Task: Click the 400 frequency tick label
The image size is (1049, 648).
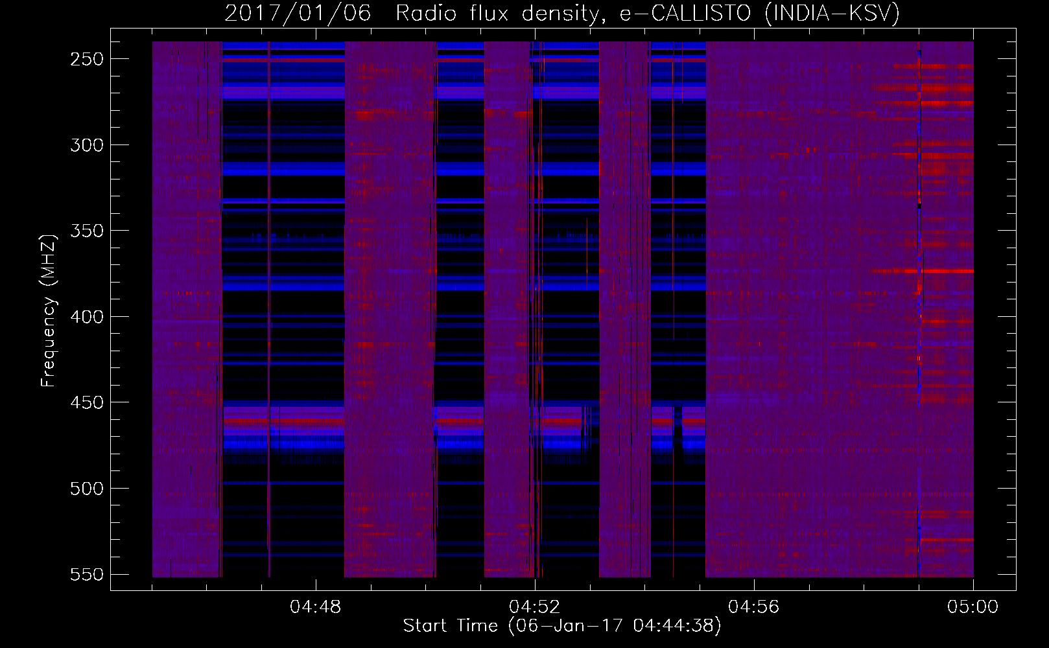Action: coord(87,317)
